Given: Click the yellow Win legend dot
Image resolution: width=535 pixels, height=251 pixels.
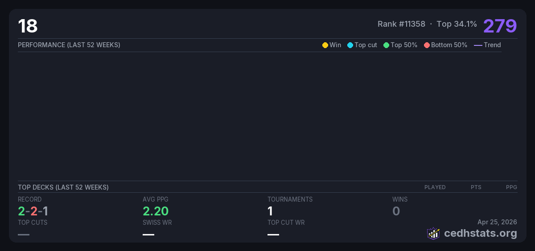Looking at the screenshot, I should coord(325,45).
